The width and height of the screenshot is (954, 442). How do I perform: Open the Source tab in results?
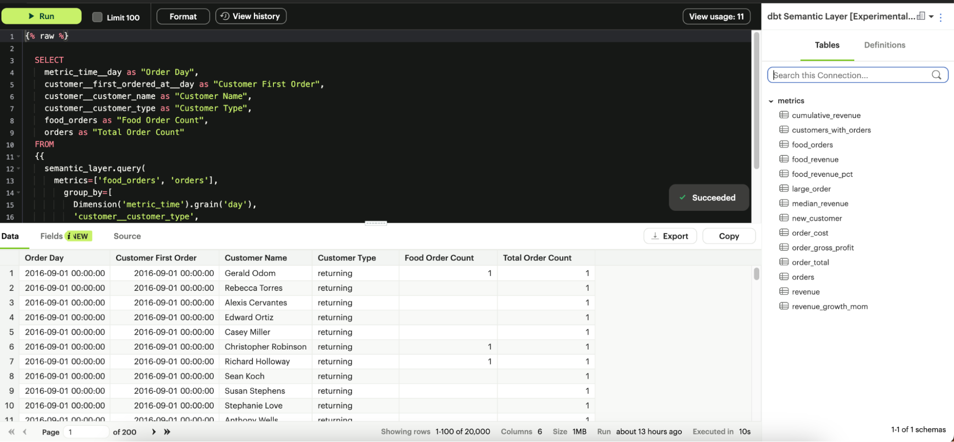coord(127,236)
